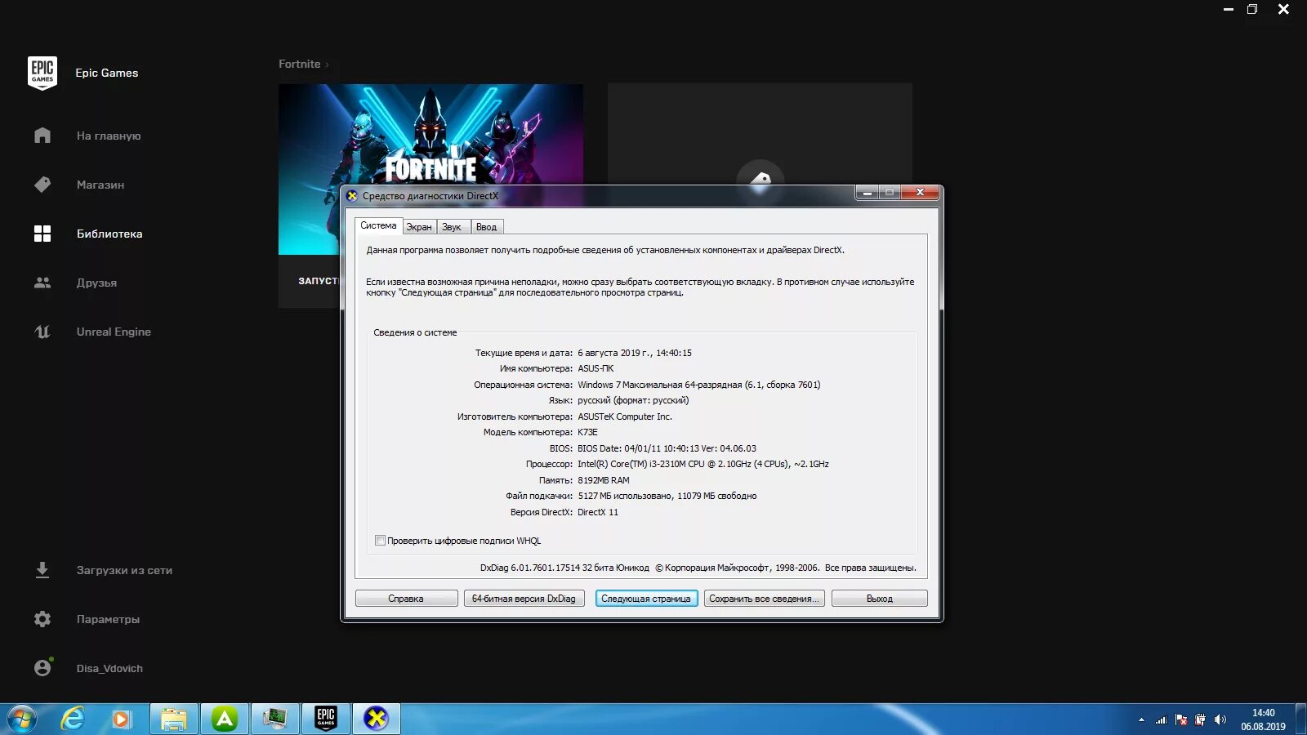
Task: Open the 'Друзья' sidebar menu item
Action: click(x=96, y=283)
